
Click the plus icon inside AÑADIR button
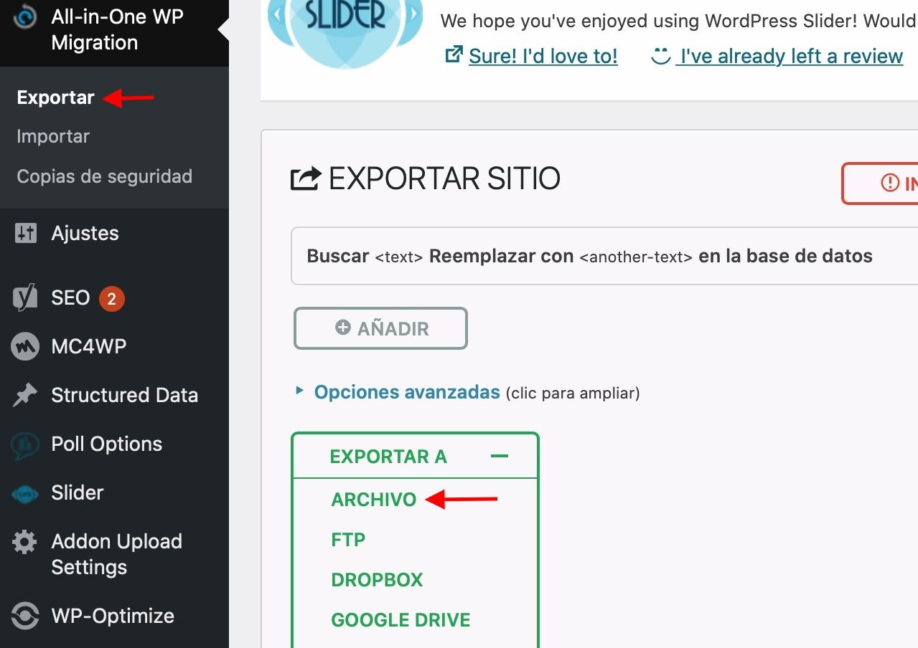pyautogui.click(x=343, y=328)
